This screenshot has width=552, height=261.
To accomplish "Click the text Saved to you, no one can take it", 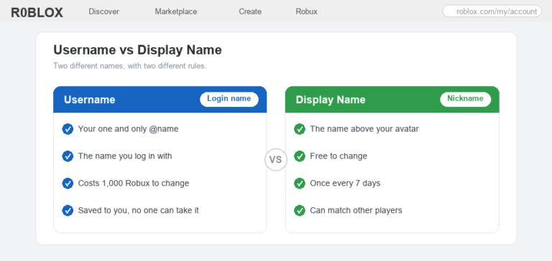I will (x=138, y=210).
